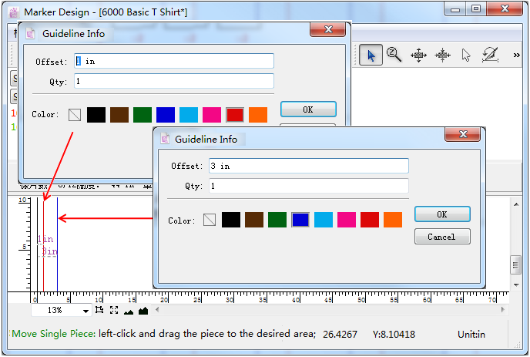Choose the pink swatch in front dialog
The width and height of the screenshot is (530, 357).
tap(347, 220)
